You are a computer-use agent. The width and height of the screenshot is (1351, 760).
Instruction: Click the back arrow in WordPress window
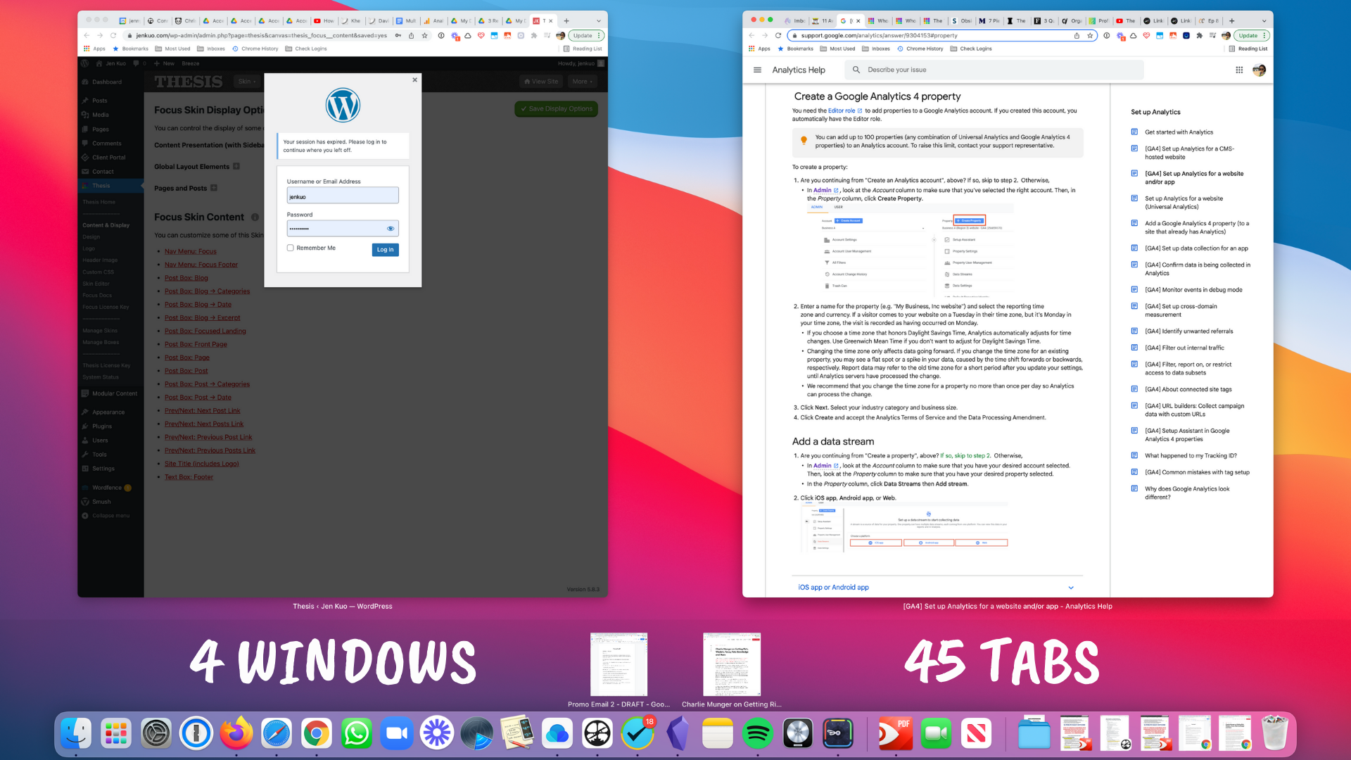(87, 35)
